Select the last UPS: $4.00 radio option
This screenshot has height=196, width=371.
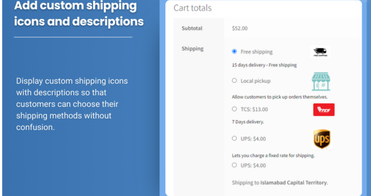pos(234,165)
